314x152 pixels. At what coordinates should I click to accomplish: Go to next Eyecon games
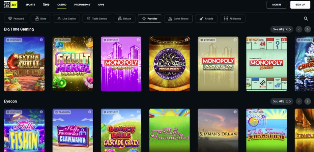tap(308, 101)
